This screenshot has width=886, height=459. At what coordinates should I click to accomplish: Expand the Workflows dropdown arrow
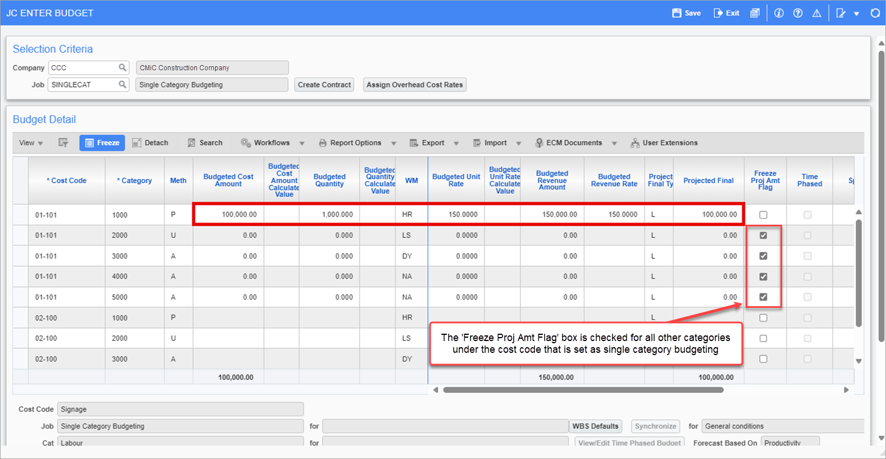pyautogui.click(x=302, y=143)
